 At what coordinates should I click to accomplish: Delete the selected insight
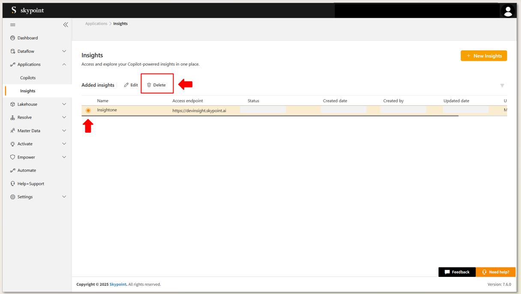(156, 85)
